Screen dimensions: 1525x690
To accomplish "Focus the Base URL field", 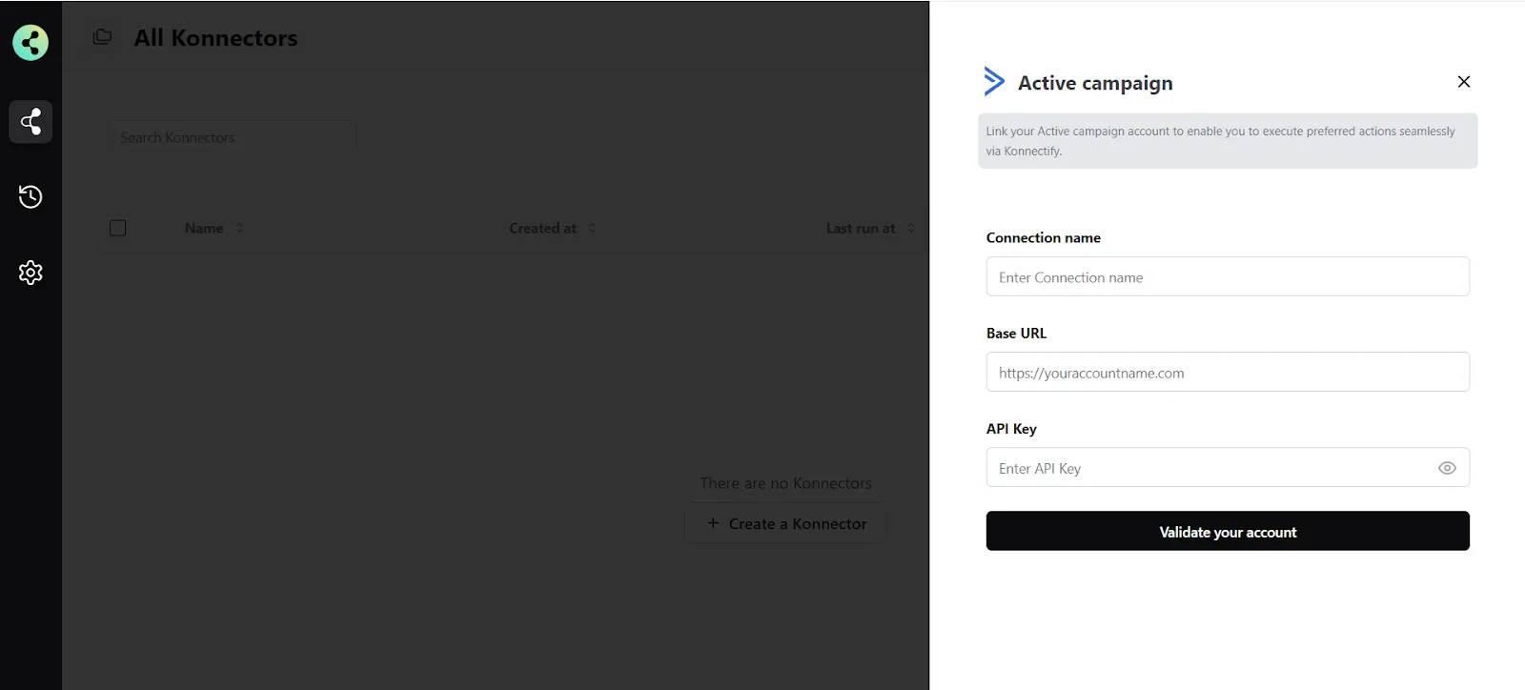I will tap(1228, 372).
